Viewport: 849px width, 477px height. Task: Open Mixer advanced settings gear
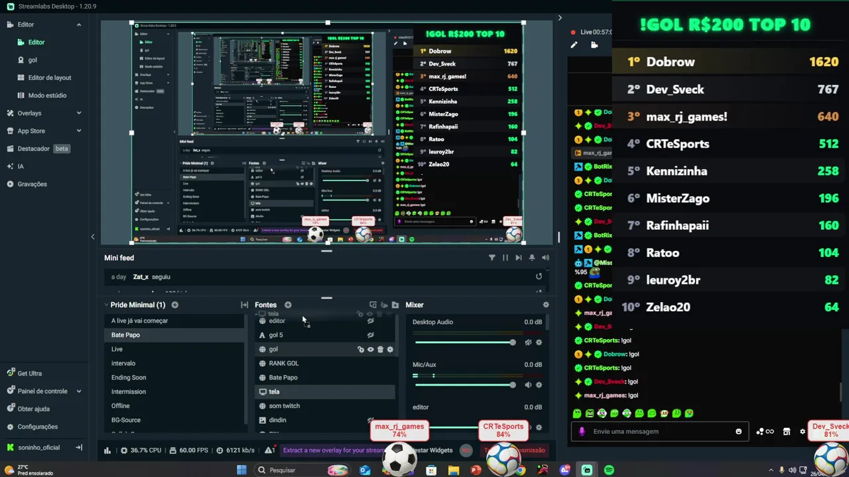546,305
